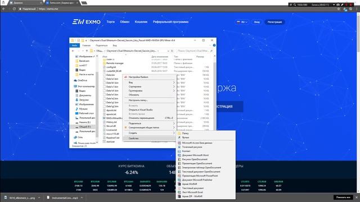Image resolution: width=360 pixels, height=202 pixels.
Task: Open the Вид tab in Explorer ribbon
Action: 115,45
